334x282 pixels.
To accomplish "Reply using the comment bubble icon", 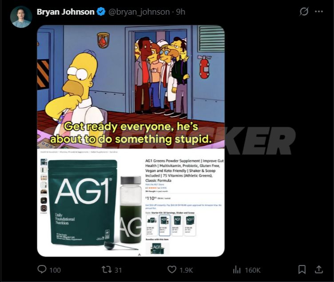I will [x=42, y=270].
